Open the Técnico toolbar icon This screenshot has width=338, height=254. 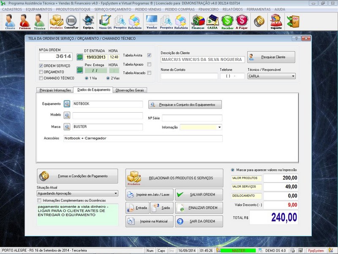pyautogui.click(x=39, y=22)
